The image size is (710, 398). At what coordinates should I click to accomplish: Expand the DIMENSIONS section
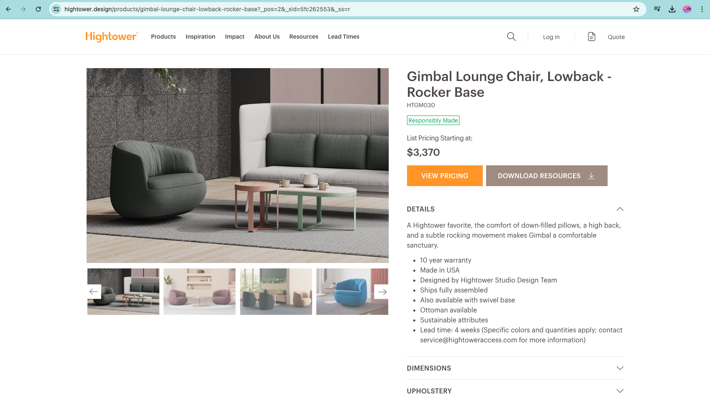[x=515, y=368]
